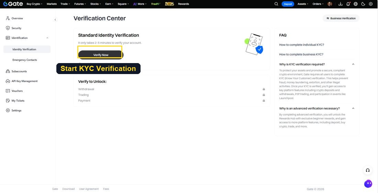Open TradFi in top navigation
378x193 pixels.
(x=156, y=4)
